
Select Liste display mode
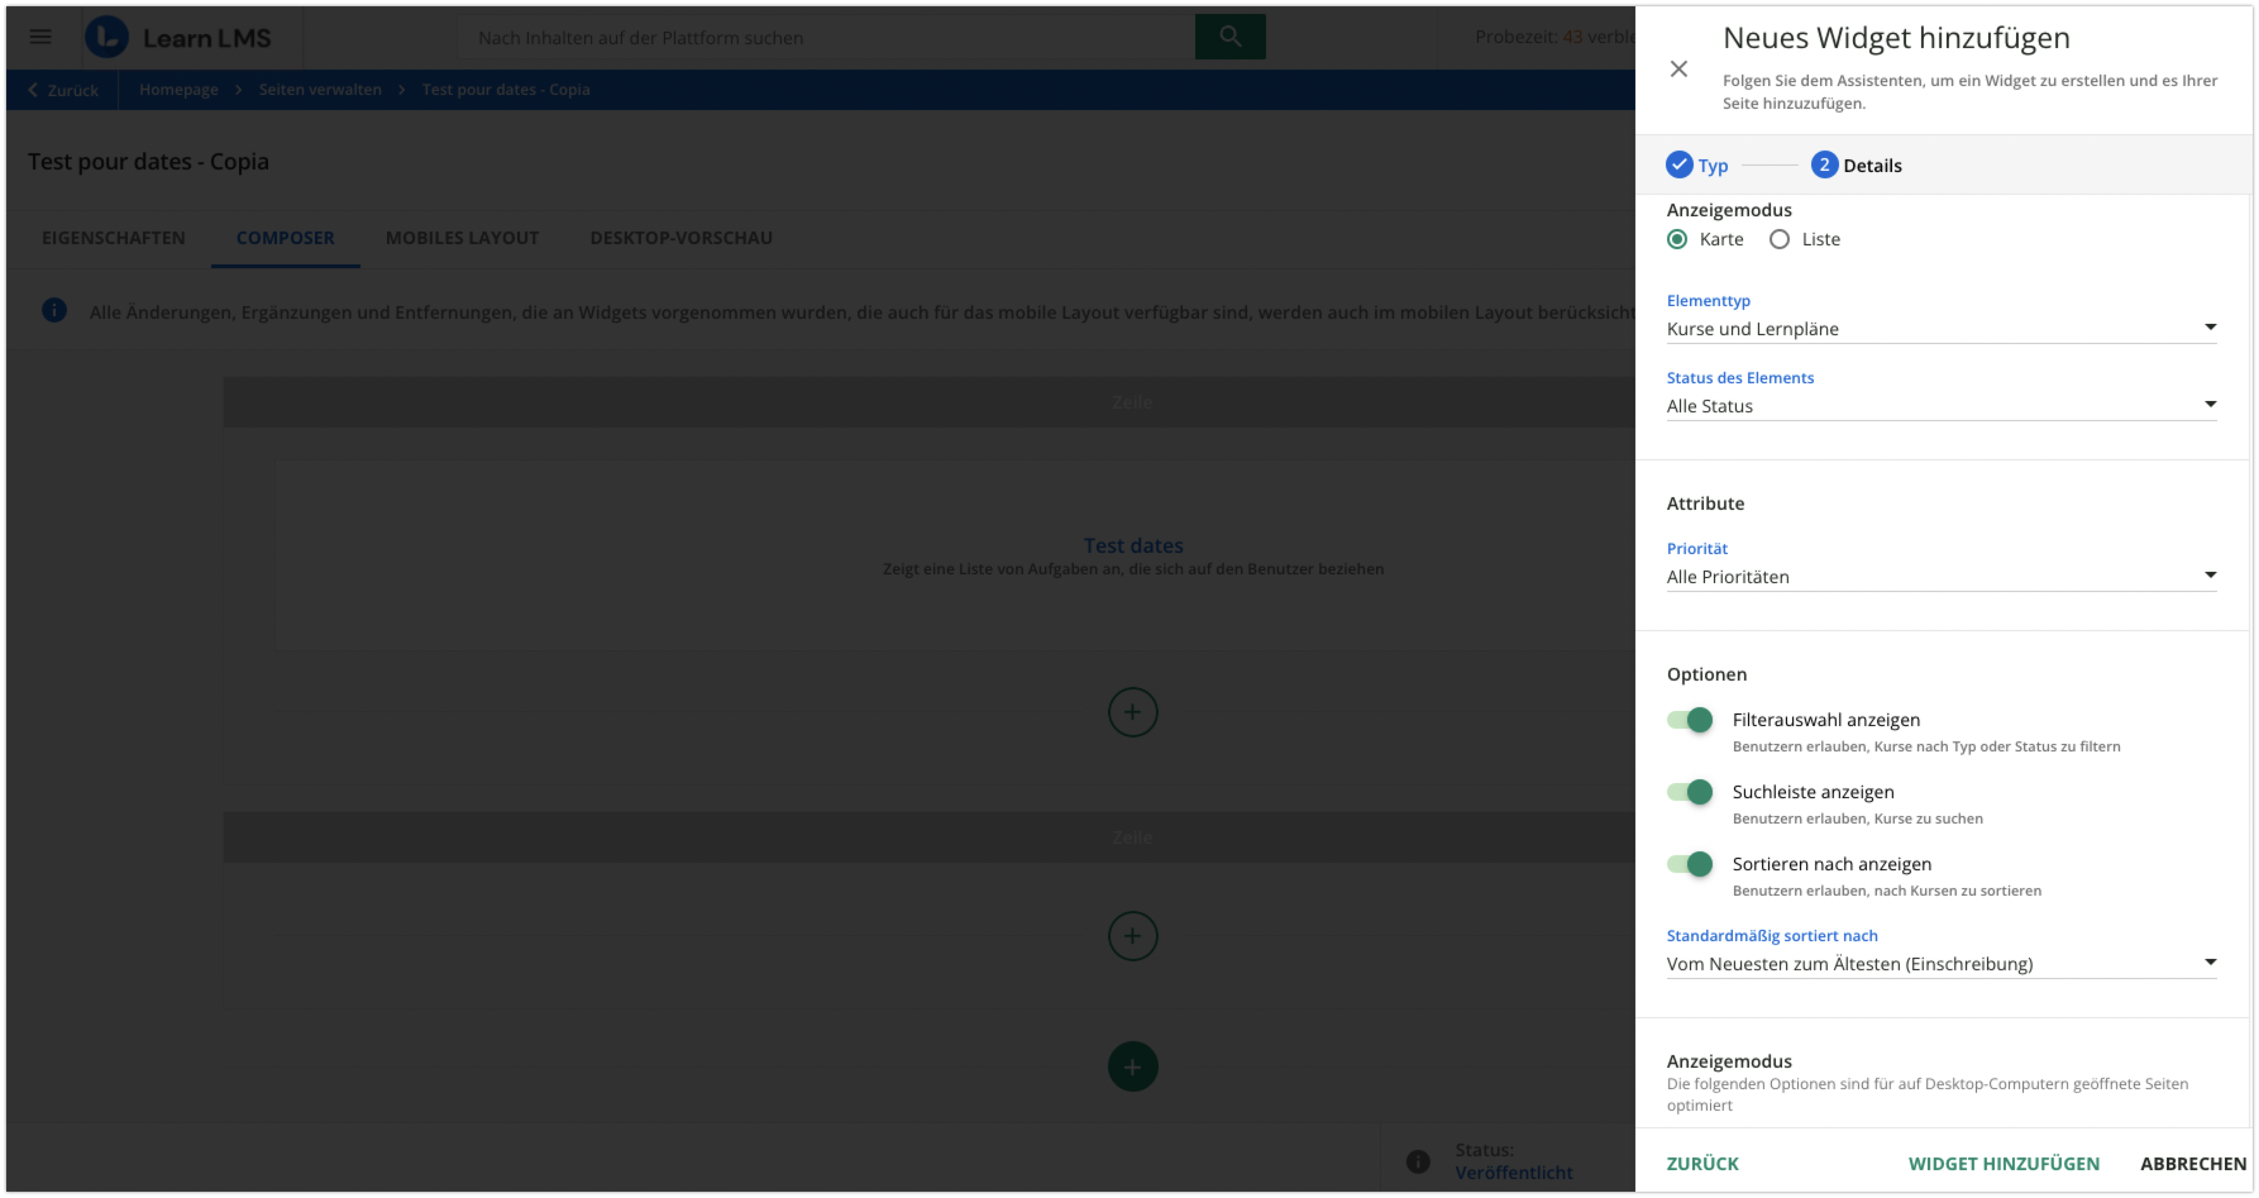point(1778,240)
